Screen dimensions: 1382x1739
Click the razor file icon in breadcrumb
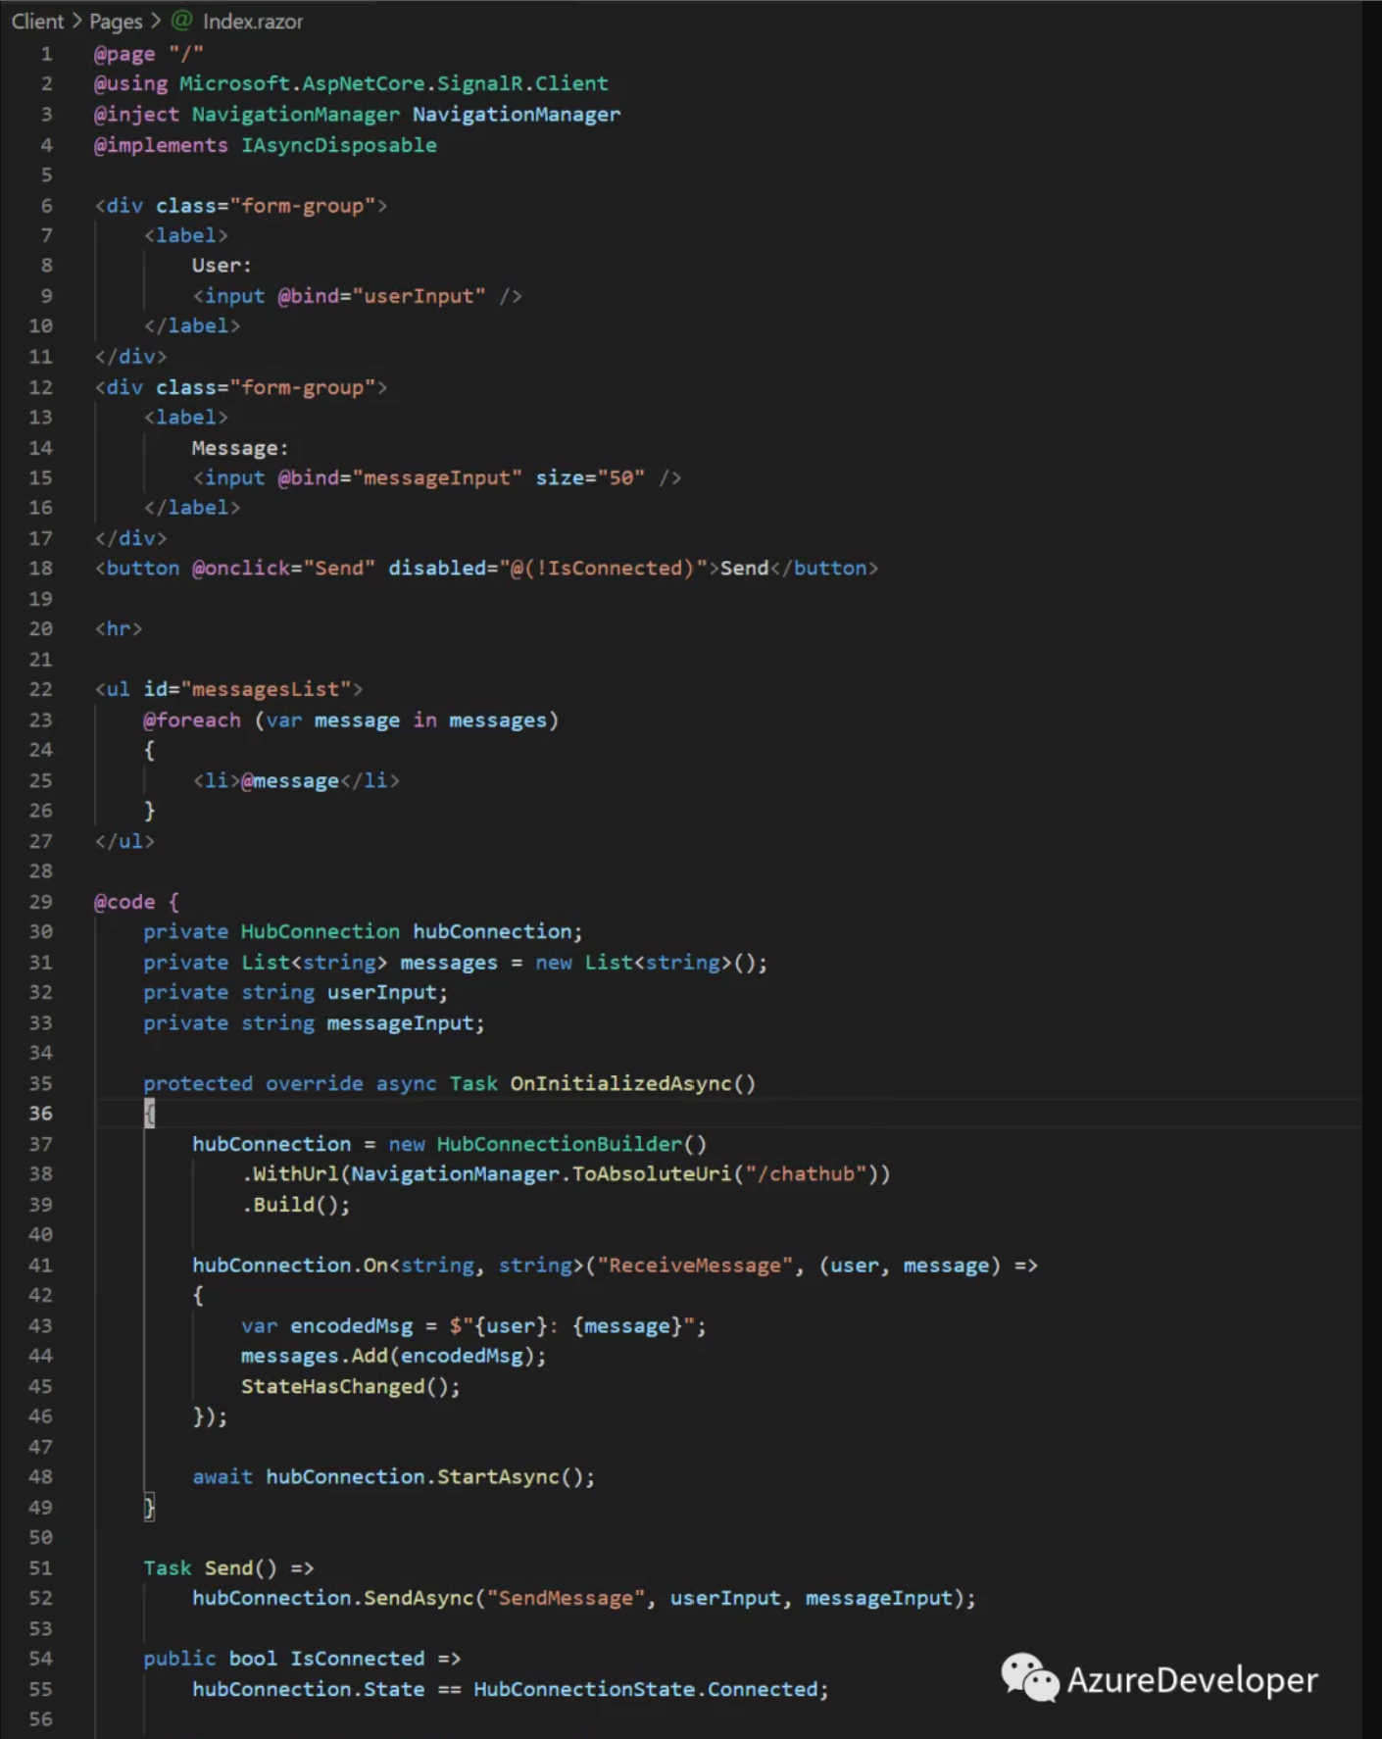[182, 20]
